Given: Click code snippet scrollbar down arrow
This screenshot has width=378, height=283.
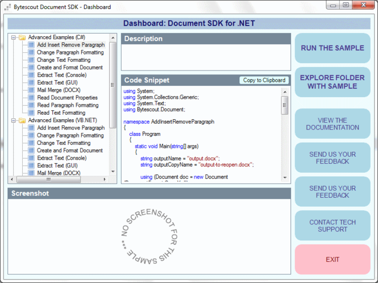Looking at the screenshot, I should click(x=285, y=178).
